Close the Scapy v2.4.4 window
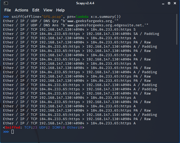This screenshot has width=180, height=143. [174, 3]
